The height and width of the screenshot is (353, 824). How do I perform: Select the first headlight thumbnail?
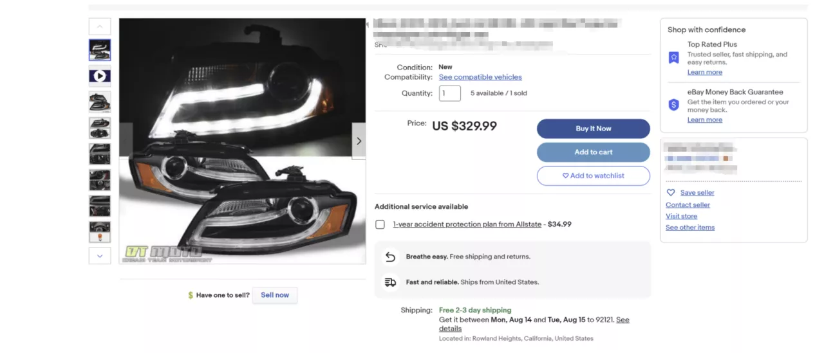[100, 50]
